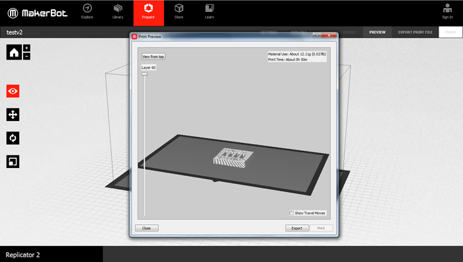Zoom out with the minus button
Viewport: 463px width, 262px height.
(26, 56)
